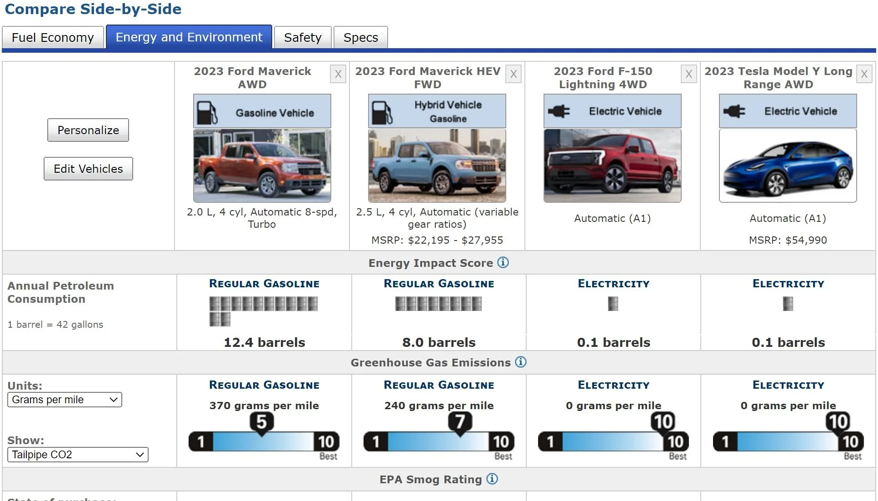Viewport: 878px width, 501px height.
Task: Click the 2023 Ford Maverick HEV FWD title
Action: pos(428,78)
